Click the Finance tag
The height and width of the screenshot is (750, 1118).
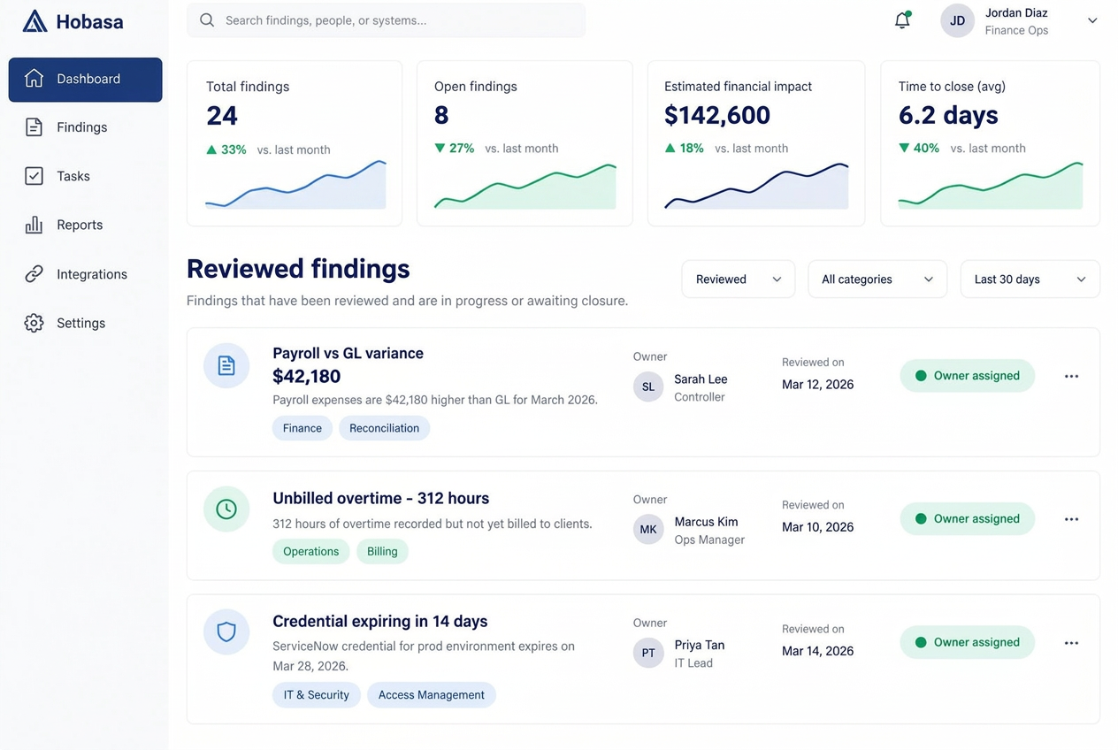[x=302, y=428]
